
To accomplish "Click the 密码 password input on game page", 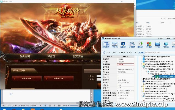I will click(99, 79).
